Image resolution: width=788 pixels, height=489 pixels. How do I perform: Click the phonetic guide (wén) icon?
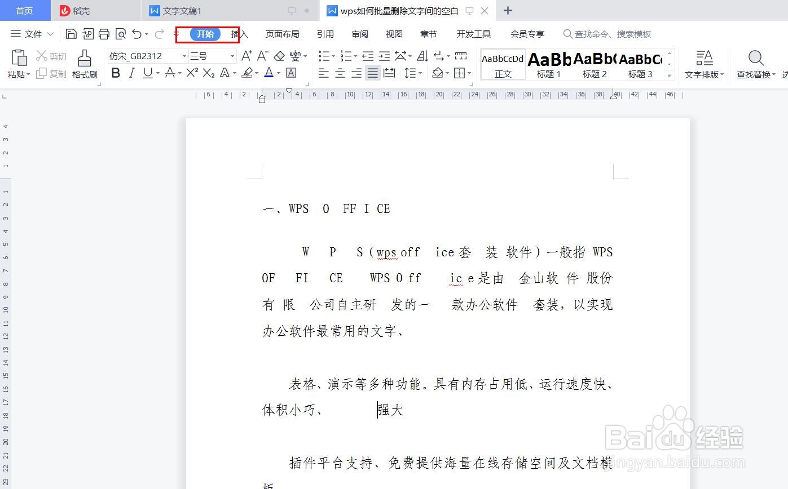click(295, 56)
